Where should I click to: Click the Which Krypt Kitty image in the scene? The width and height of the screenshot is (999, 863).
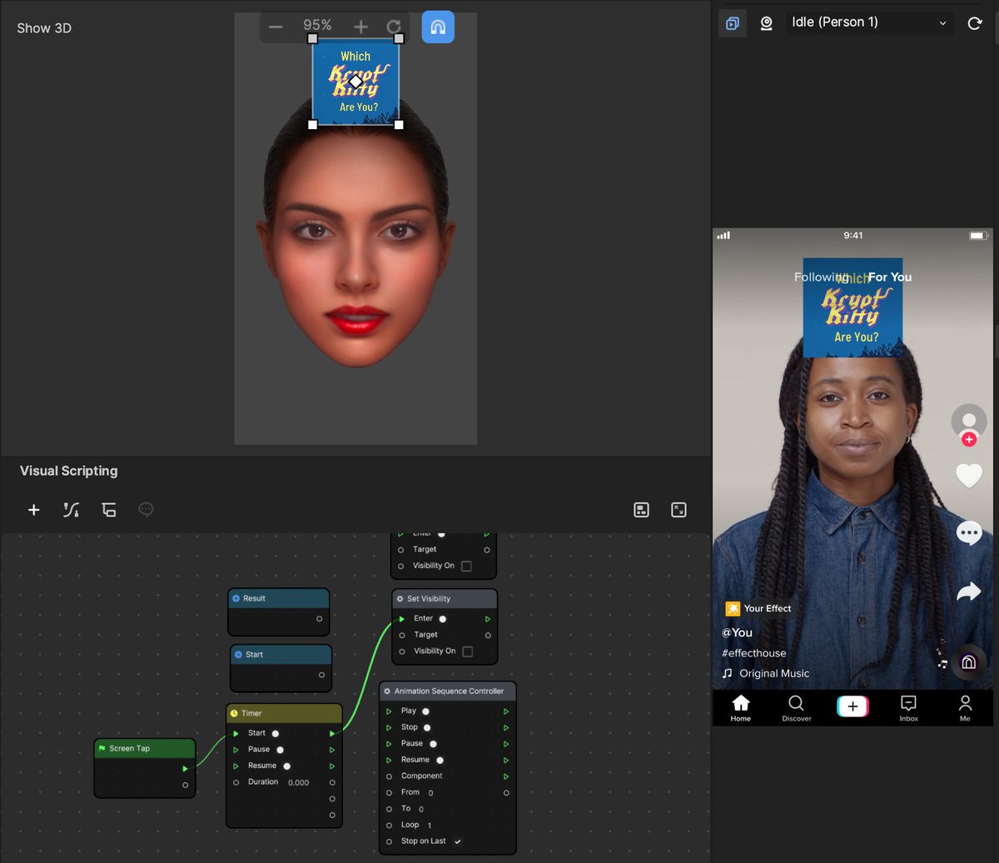[x=355, y=82]
